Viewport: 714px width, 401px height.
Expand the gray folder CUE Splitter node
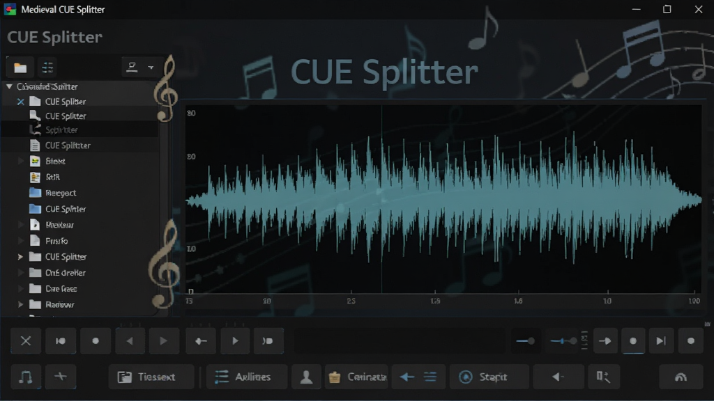[x=20, y=257]
